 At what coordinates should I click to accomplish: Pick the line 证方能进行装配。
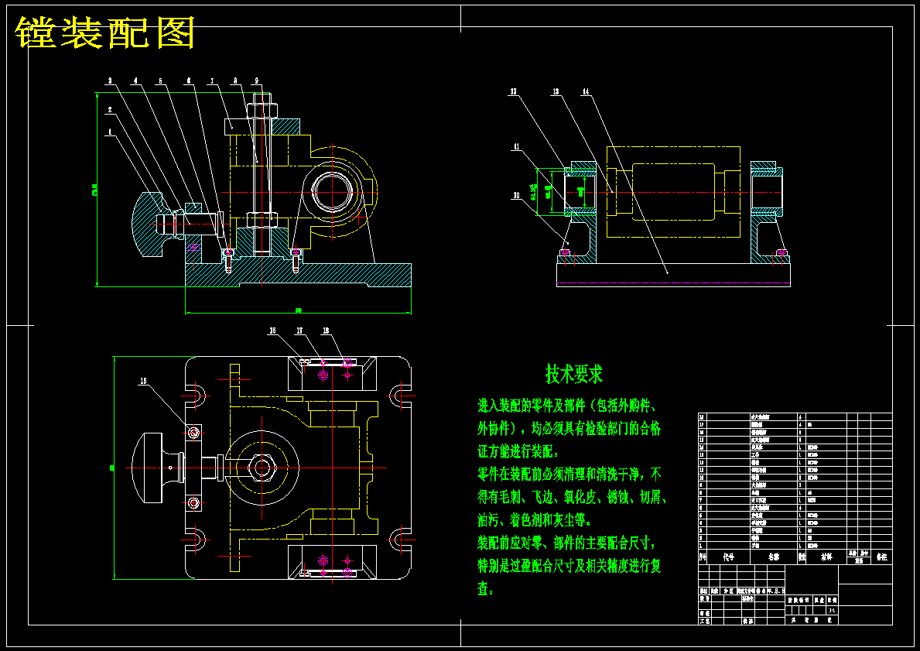pyautogui.click(x=518, y=451)
